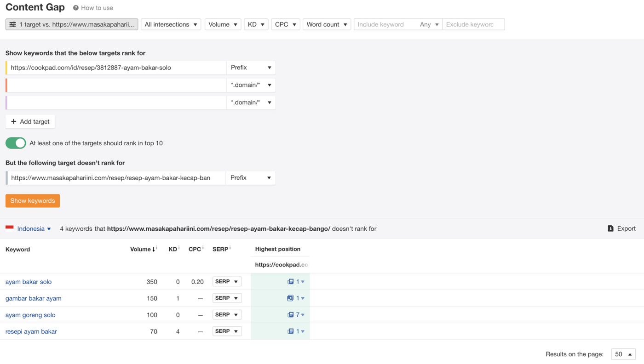
Task: Change Prefix mode for cookpad target
Action: tap(251, 68)
